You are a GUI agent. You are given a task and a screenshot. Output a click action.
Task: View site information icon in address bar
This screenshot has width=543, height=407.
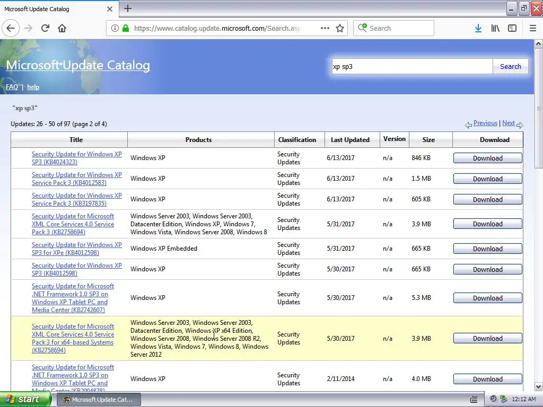[x=115, y=29]
